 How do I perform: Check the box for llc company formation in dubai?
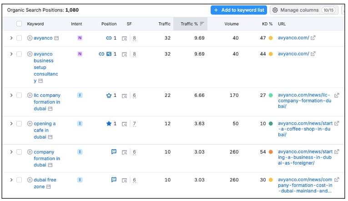[19, 95]
